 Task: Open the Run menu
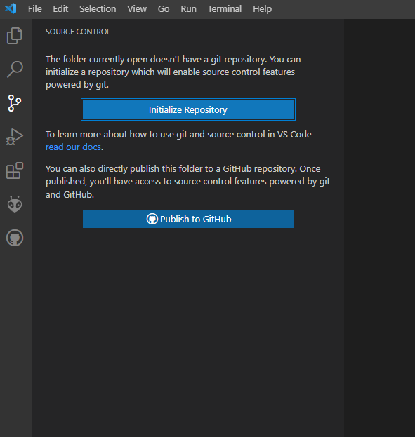tap(188, 9)
